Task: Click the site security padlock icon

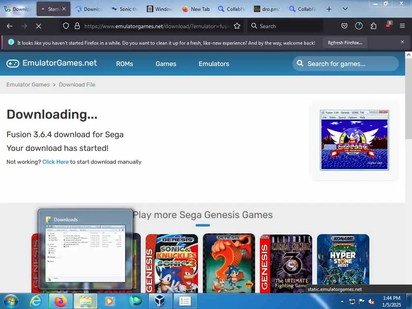Action: point(77,26)
